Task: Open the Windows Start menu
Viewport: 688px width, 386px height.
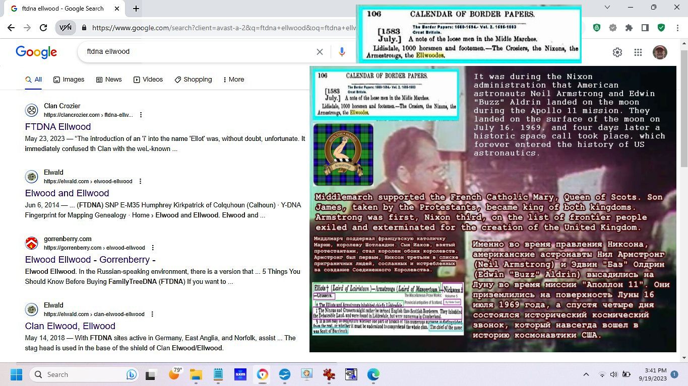Action: [x=16, y=374]
